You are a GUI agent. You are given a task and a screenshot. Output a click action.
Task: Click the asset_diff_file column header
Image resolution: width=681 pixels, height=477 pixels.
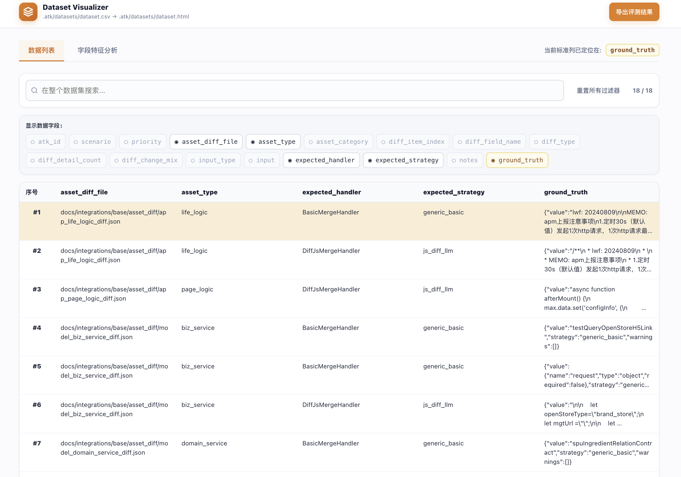[84, 192]
